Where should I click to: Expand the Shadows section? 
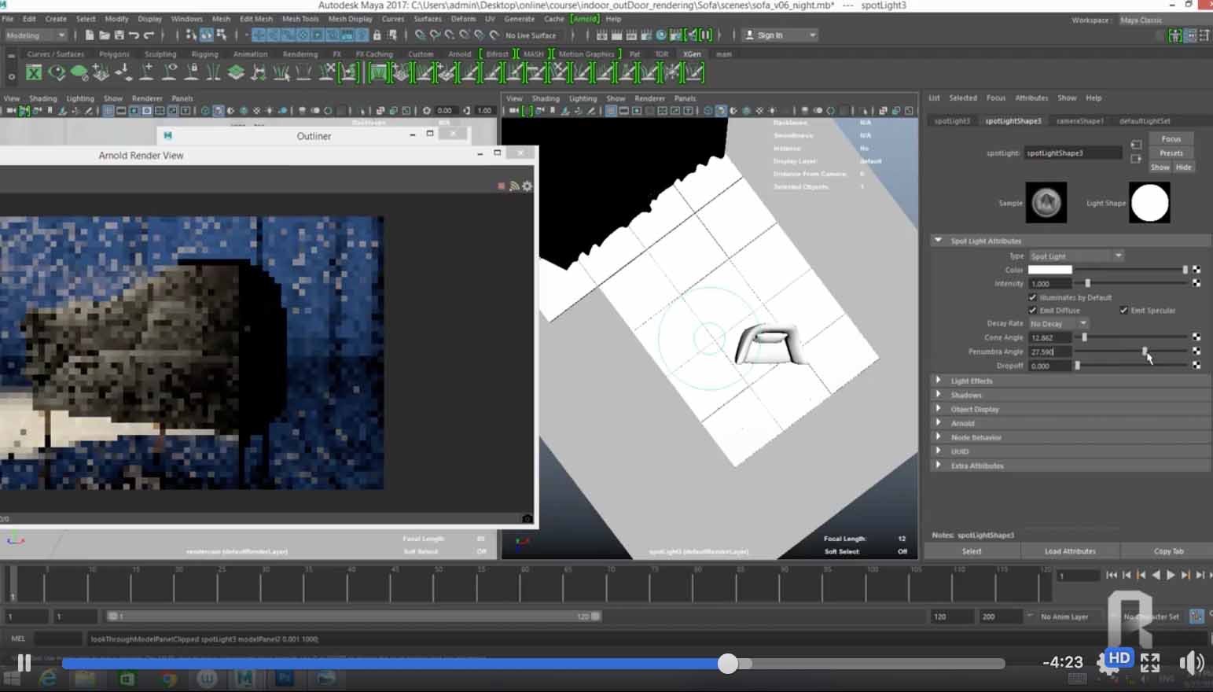pos(966,396)
